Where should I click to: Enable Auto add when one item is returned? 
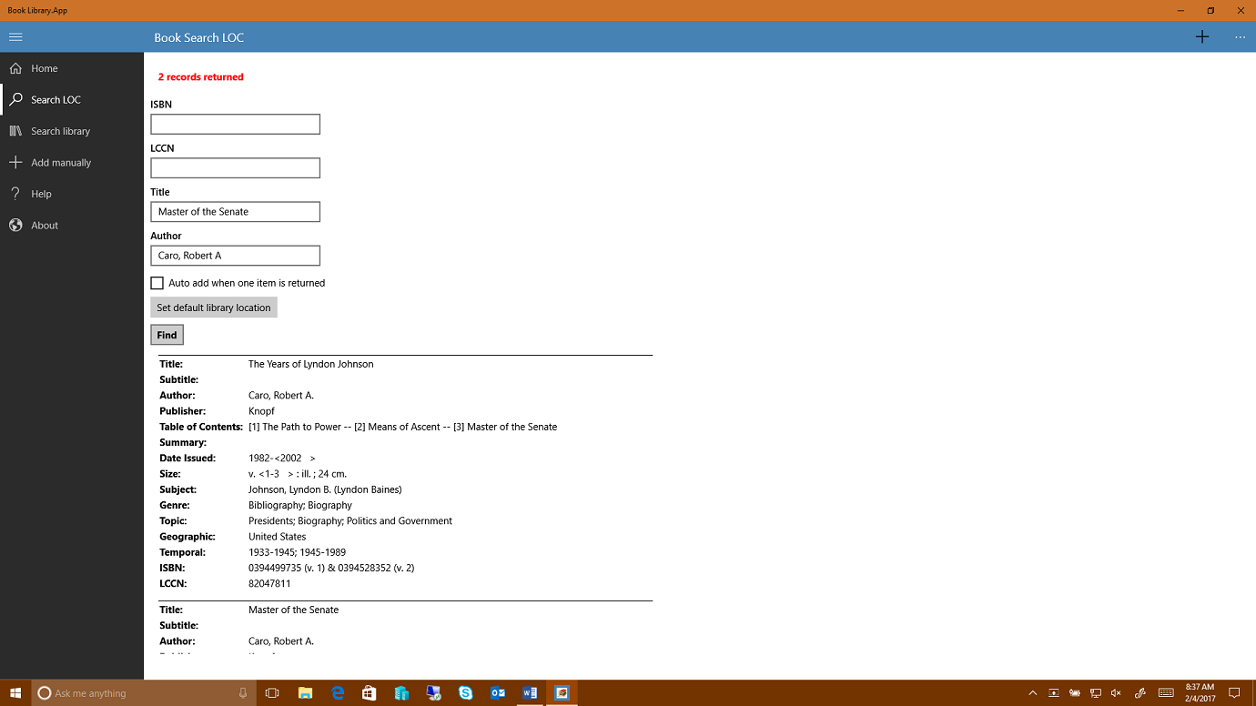click(x=157, y=283)
